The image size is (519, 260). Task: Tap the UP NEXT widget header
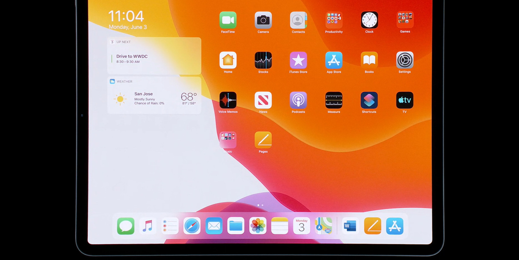pyautogui.click(x=121, y=42)
